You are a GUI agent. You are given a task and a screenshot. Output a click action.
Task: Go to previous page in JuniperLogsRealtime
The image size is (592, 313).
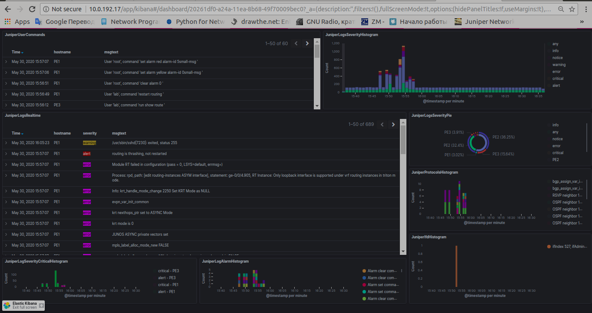click(382, 124)
